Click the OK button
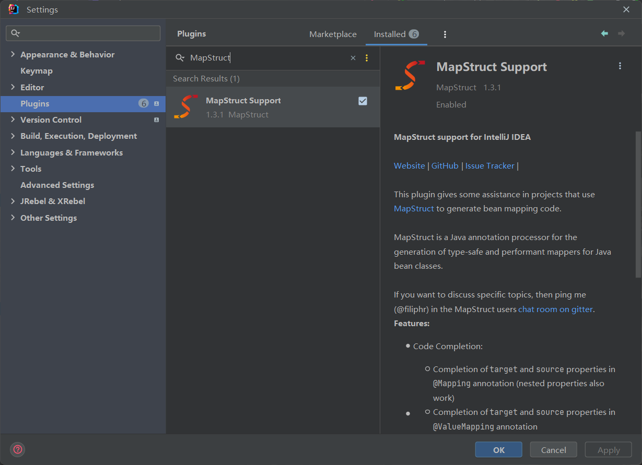 [498, 450]
